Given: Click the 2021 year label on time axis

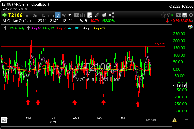Looking at the screenshot, I should [53, 122].
